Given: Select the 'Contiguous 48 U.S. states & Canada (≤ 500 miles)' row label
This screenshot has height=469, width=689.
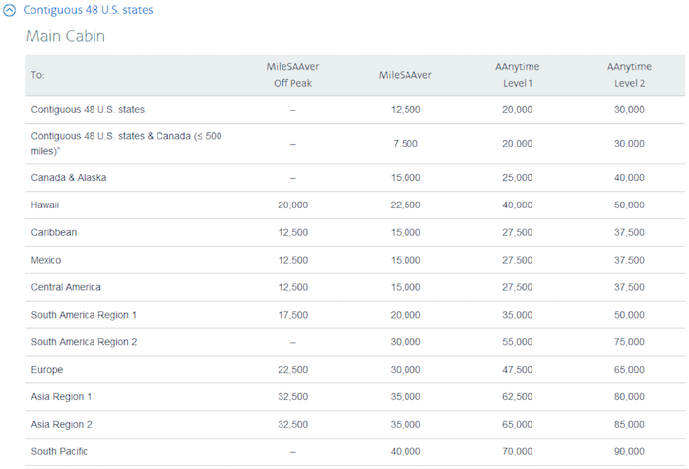Looking at the screenshot, I should [126, 144].
